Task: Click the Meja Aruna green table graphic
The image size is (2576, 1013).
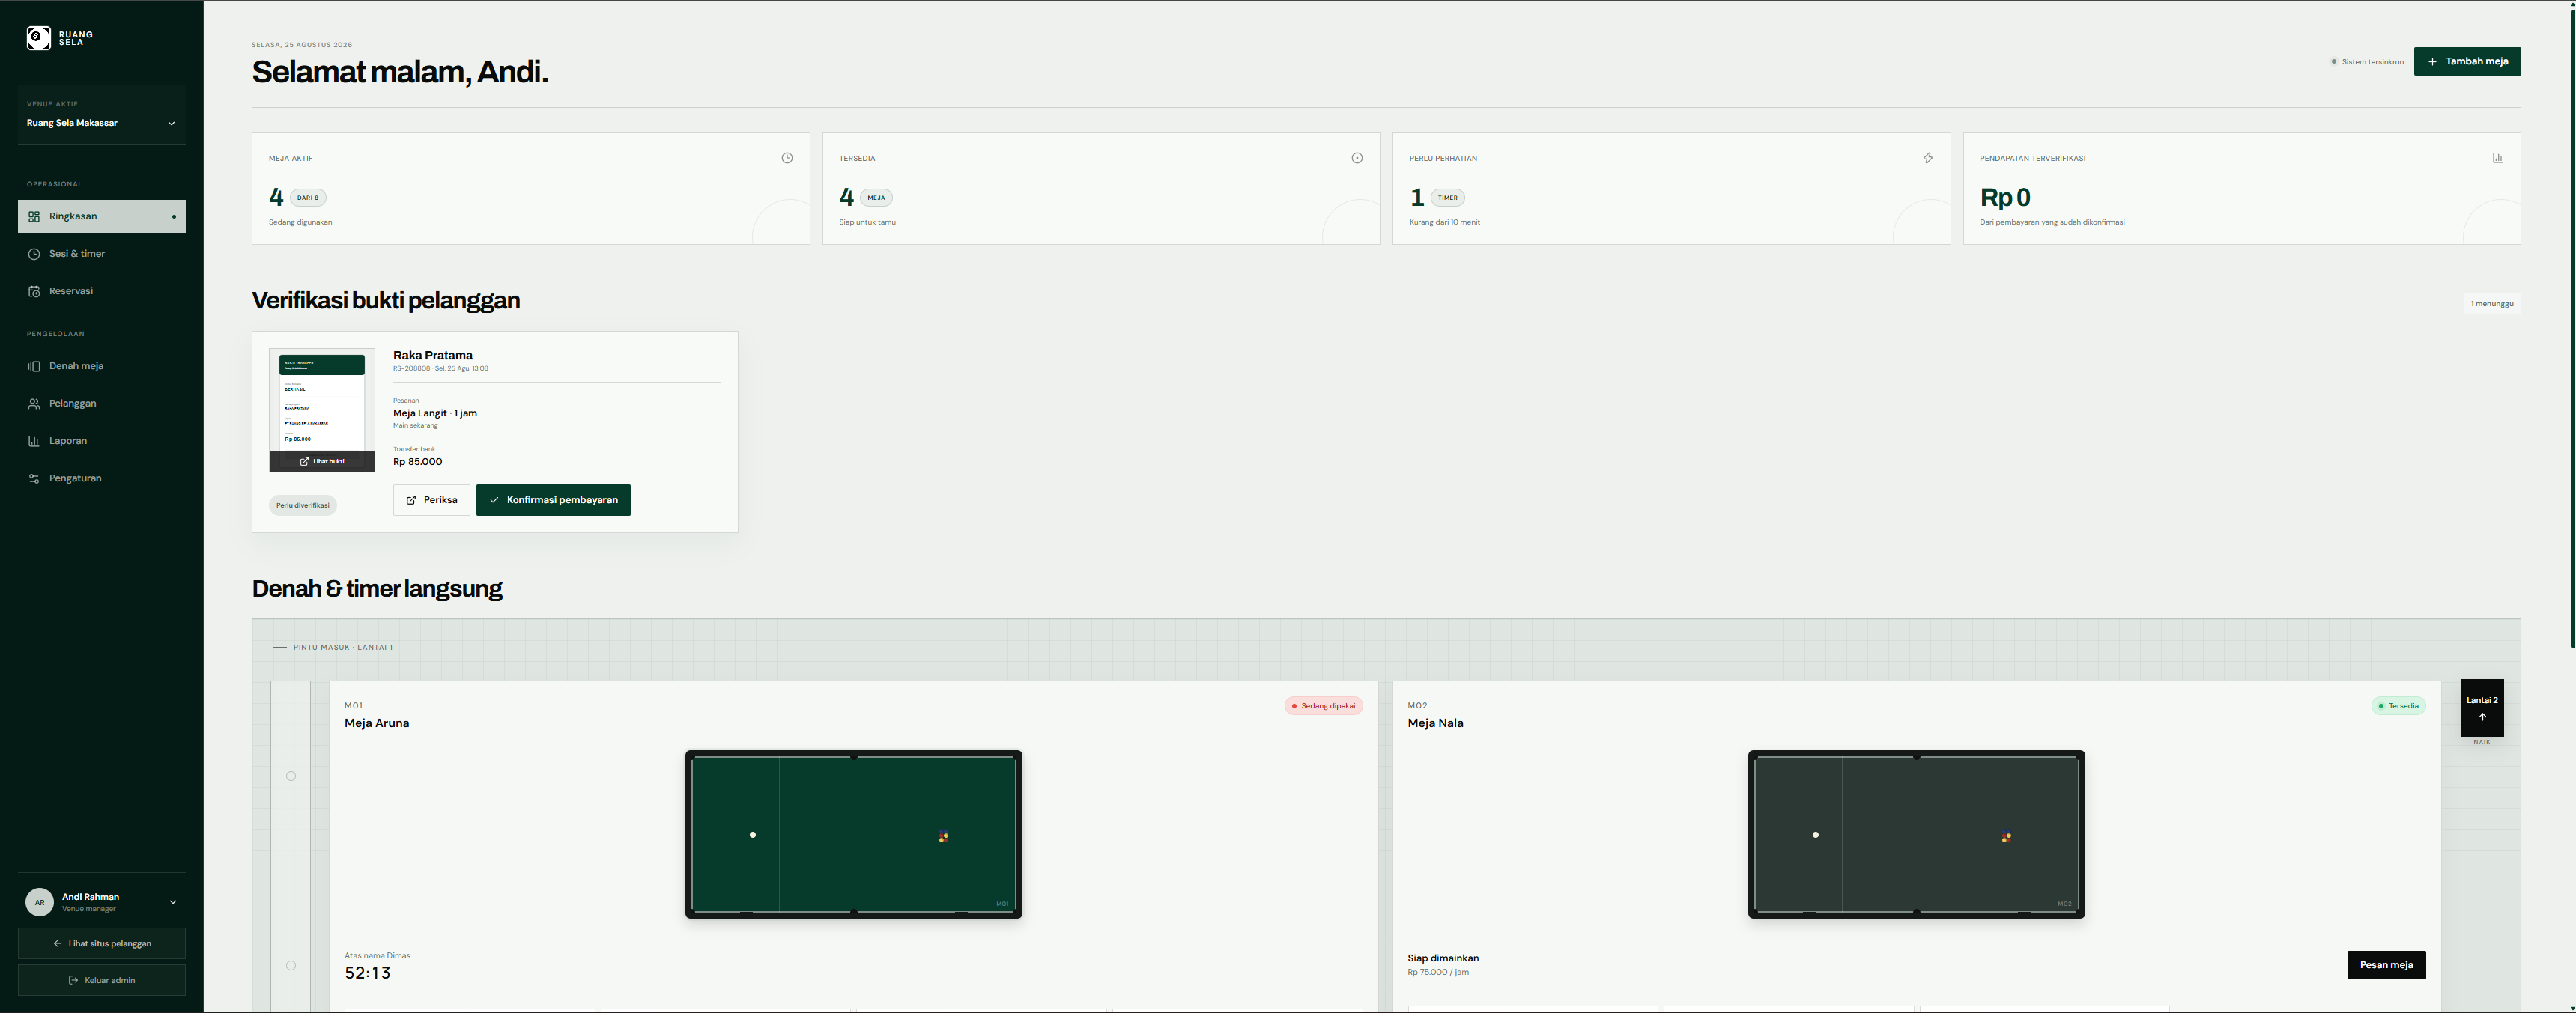Action: click(x=853, y=834)
